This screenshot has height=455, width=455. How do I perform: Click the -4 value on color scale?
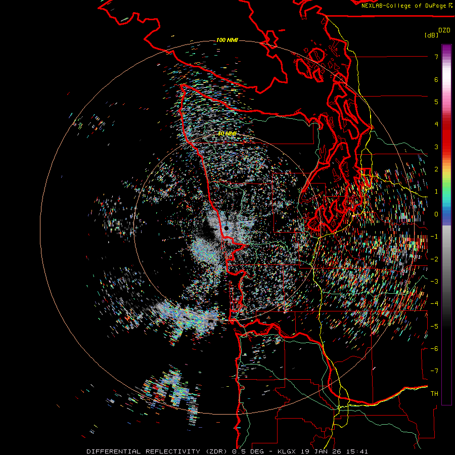click(x=434, y=304)
